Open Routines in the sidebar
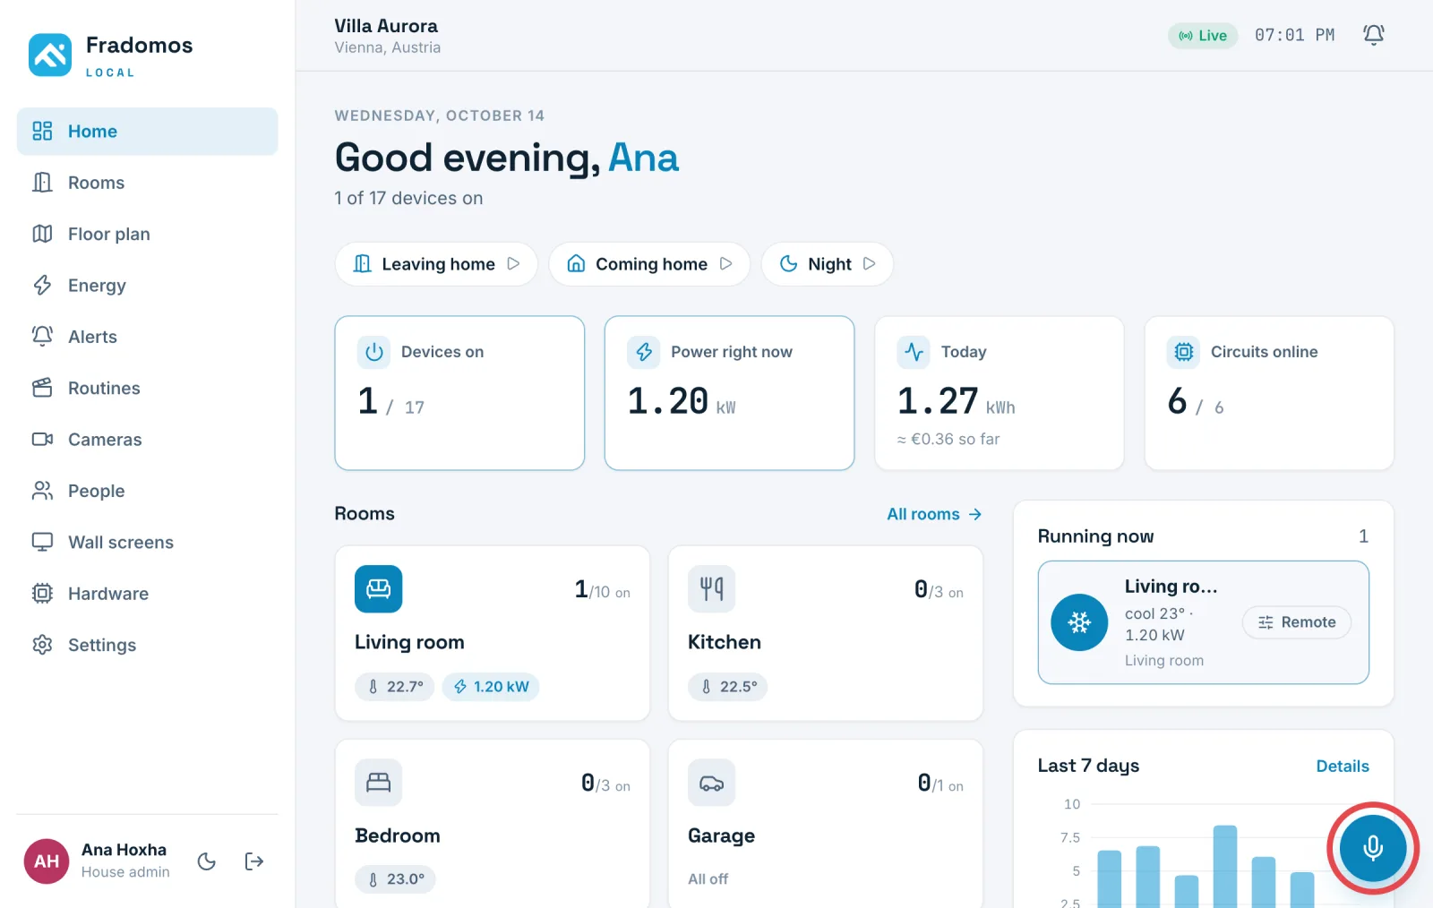This screenshot has height=908, width=1433. click(148, 388)
